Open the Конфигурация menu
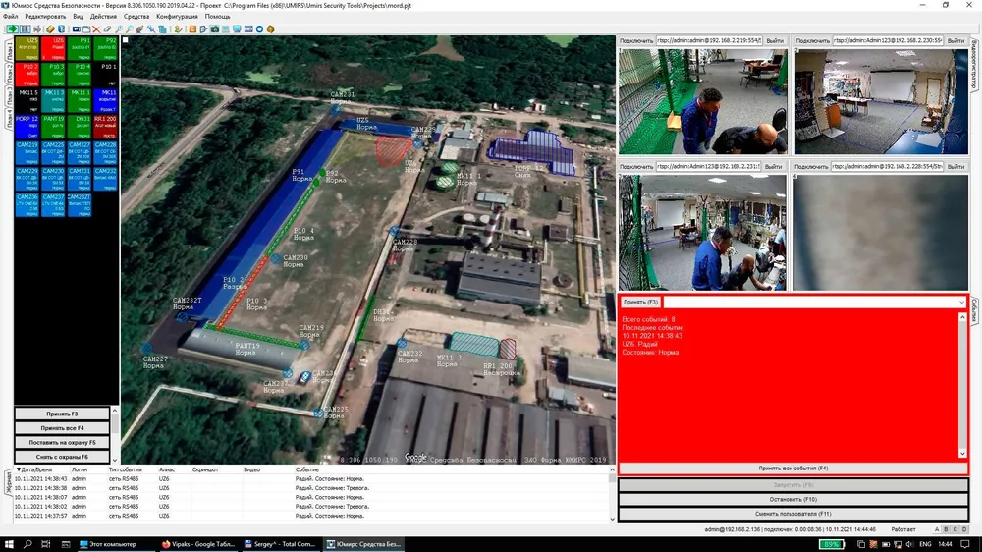Viewport: 982px width, 552px height. 177,17
